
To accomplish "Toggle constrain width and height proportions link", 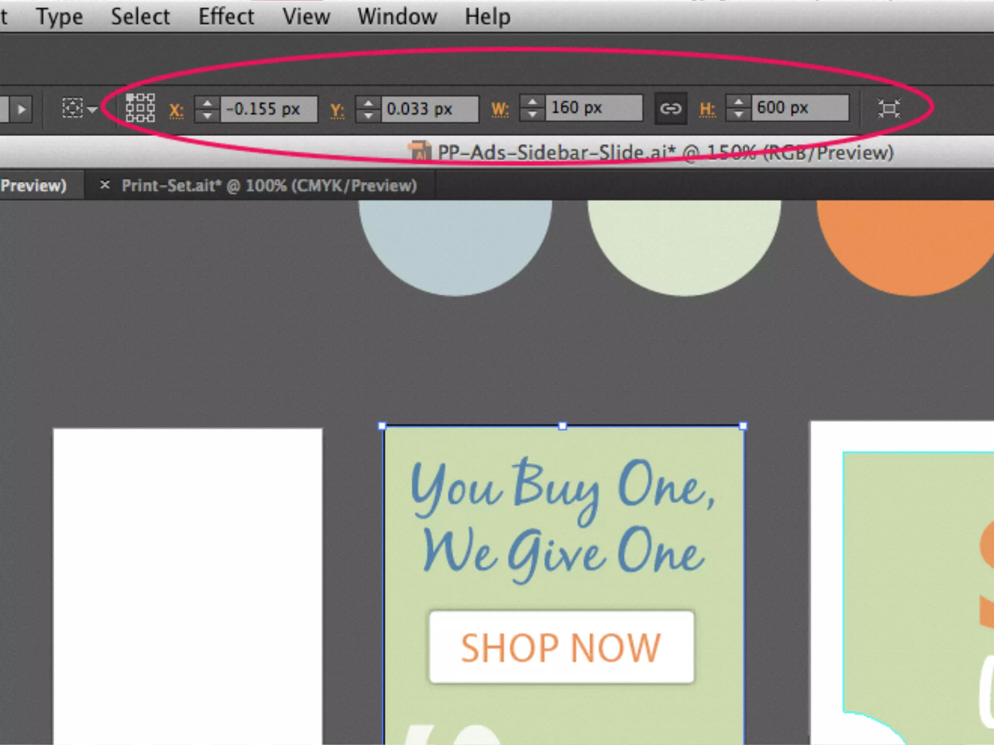I will click(x=670, y=108).
